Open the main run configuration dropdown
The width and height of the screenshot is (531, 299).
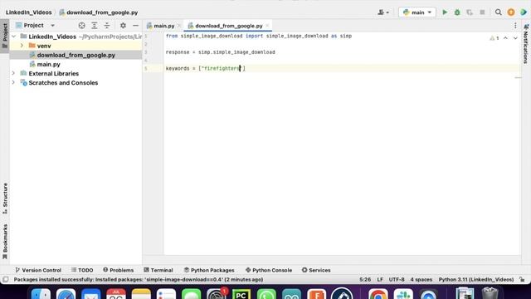417,12
